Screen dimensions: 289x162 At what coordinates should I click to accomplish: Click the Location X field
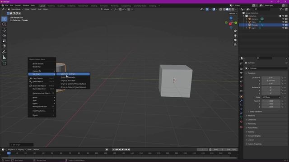[271, 78]
